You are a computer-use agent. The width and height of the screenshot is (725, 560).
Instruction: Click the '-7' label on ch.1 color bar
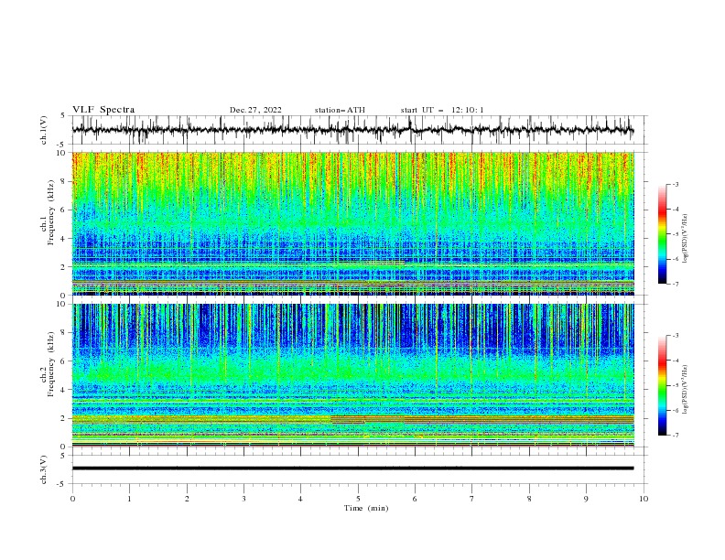click(675, 284)
